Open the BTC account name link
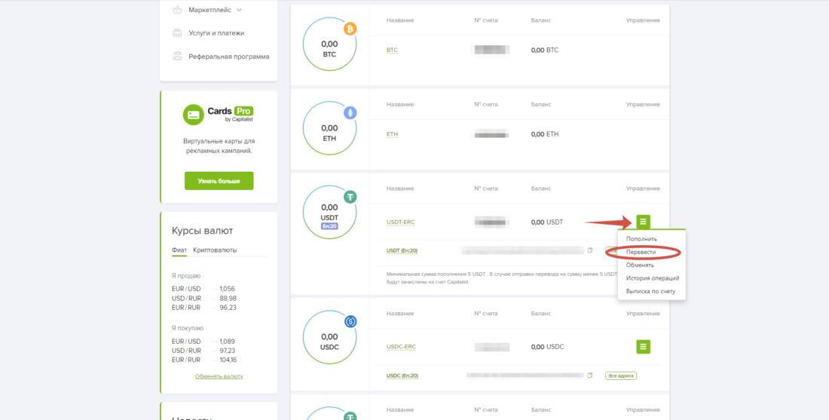Viewport: 829px width, 420px height. pos(393,51)
